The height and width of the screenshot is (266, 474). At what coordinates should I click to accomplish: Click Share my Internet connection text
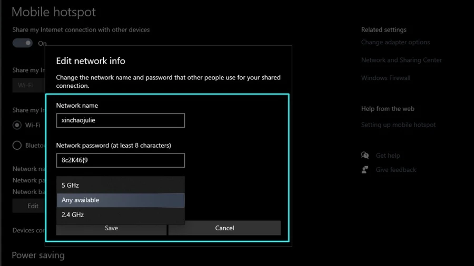click(81, 30)
